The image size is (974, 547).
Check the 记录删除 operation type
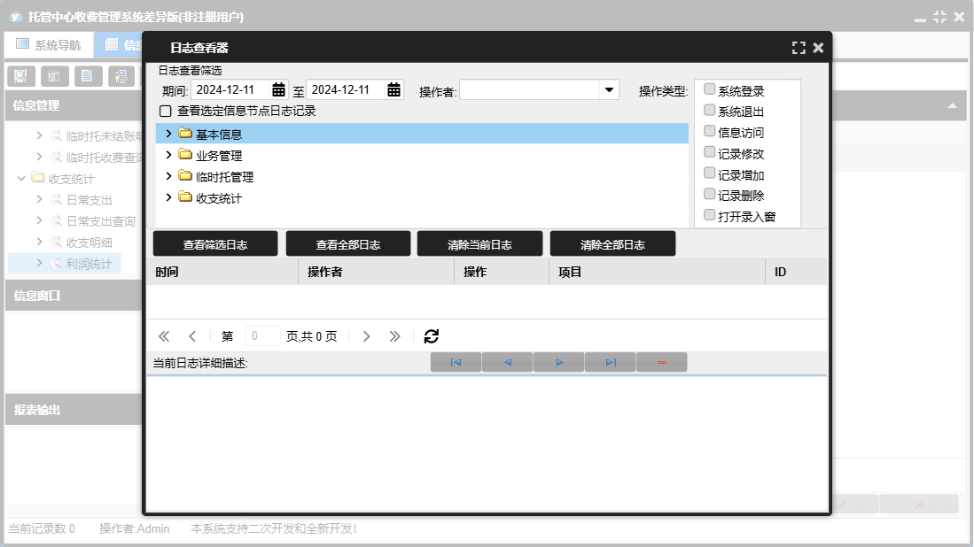pos(709,194)
